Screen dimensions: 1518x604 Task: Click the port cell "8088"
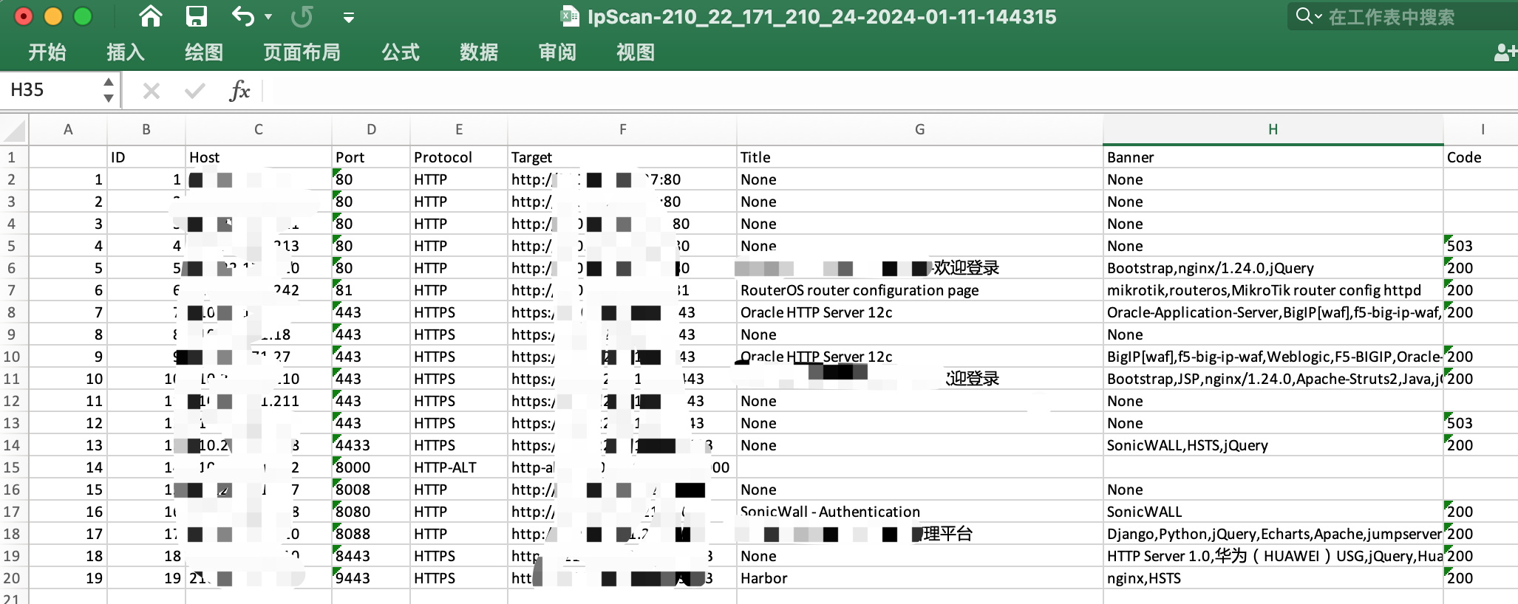[x=371, y=534]
